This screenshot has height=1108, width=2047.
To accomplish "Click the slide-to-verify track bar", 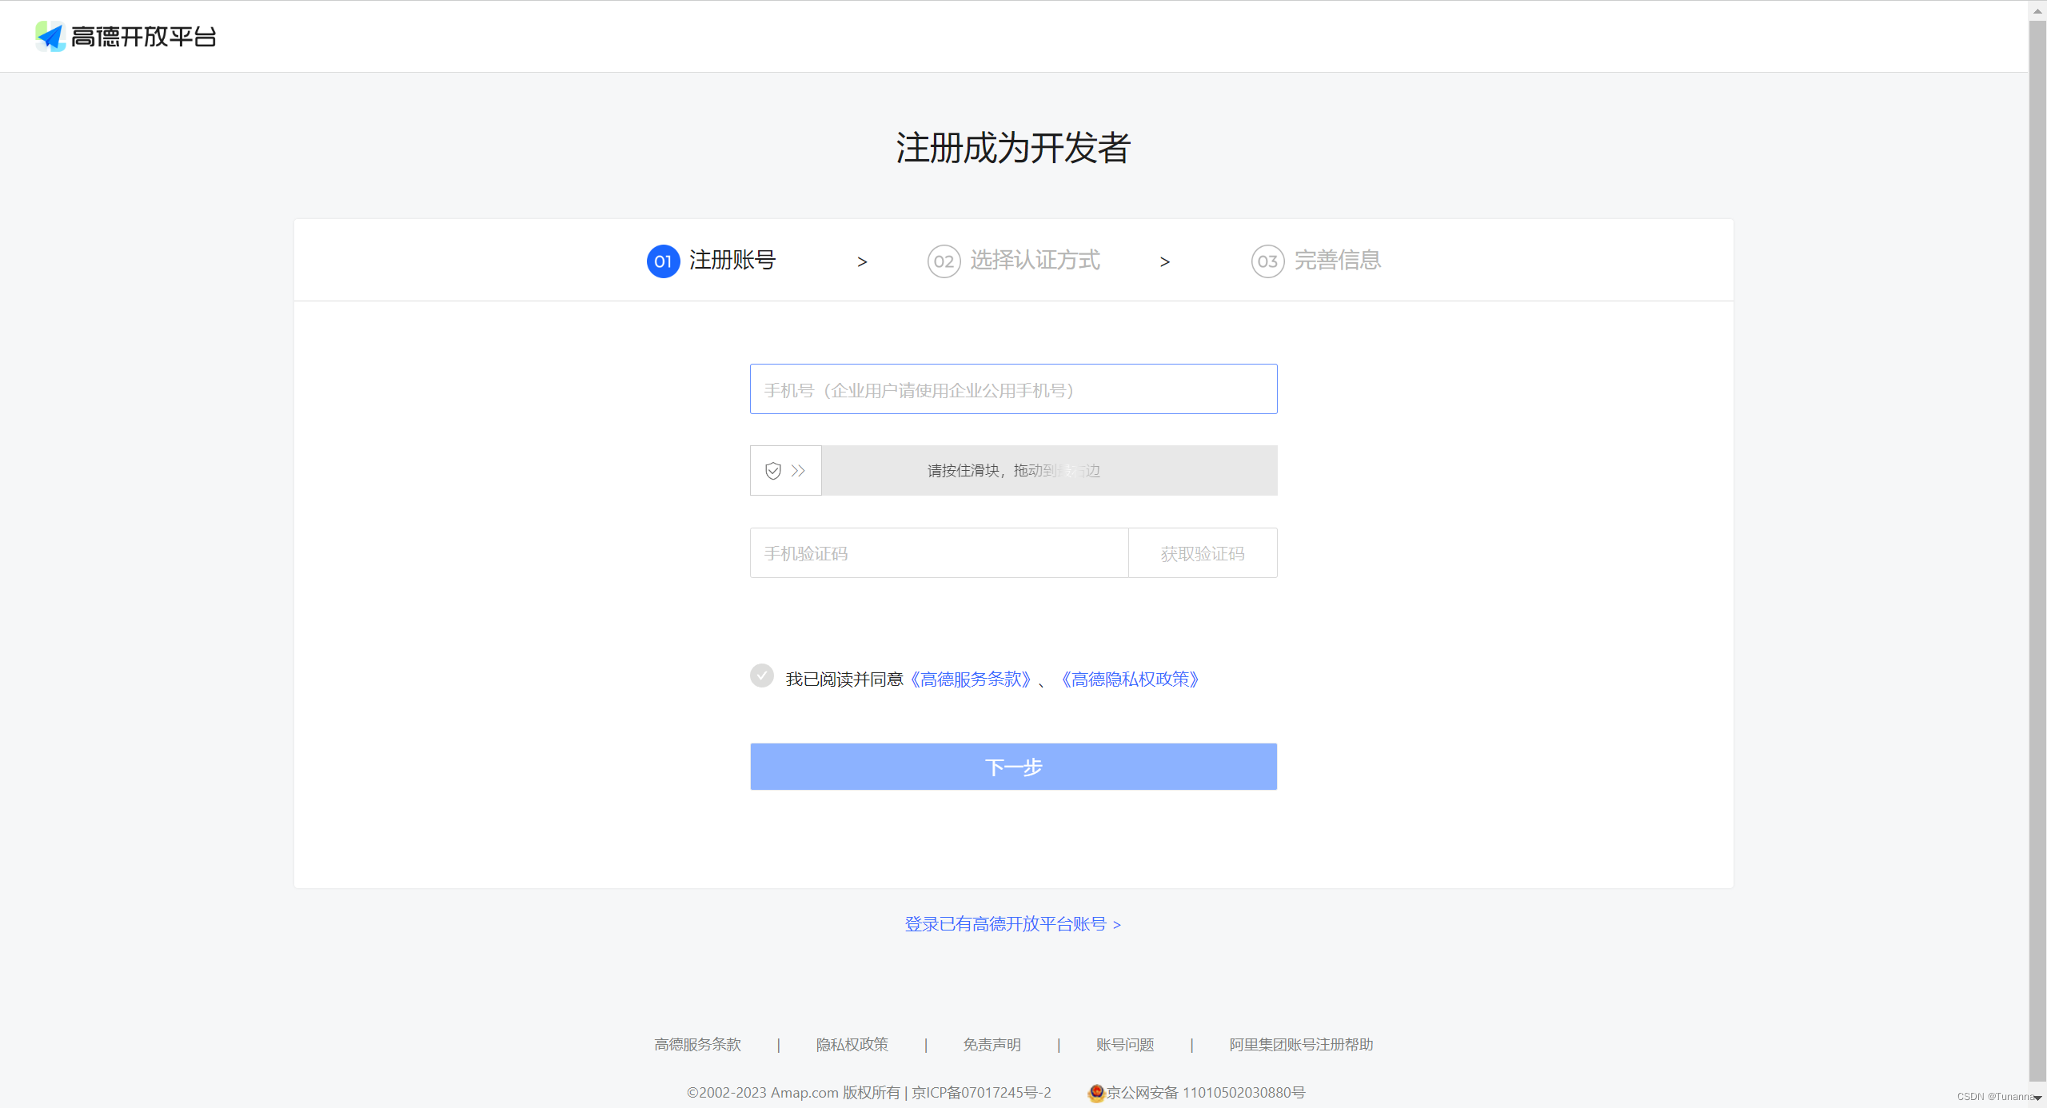I will coord(1049,471).
